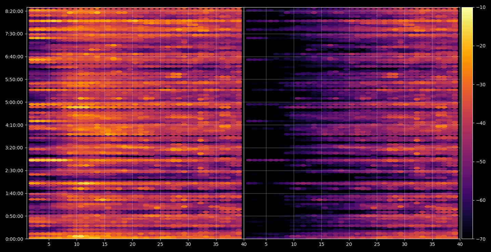This screenshot has width=491, height=252.
Task: Click tick label 25 under the right heatmap
Action: tap(377, 244)
